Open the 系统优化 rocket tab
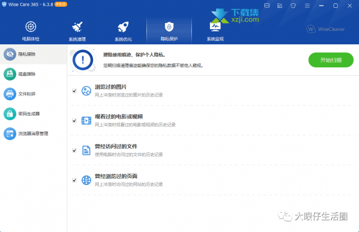This screenshot has height=232, width=359. click(x=123, y=31)
